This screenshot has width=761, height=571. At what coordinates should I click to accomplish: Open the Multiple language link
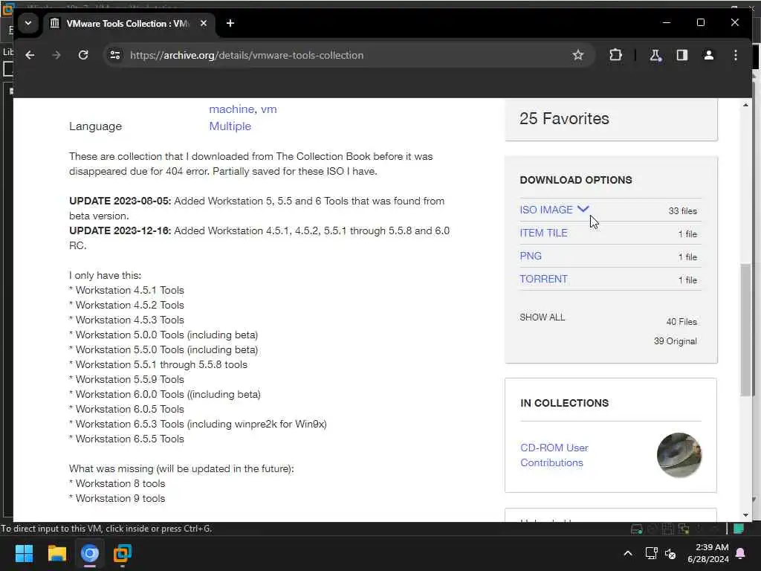point(230,126)
